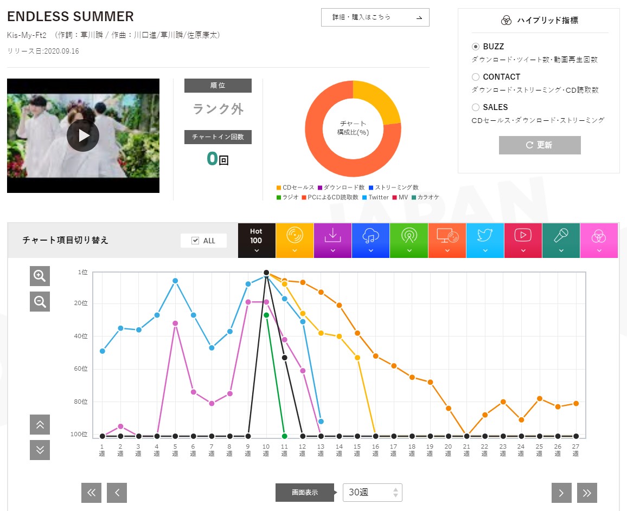
Task: Click the black data point at week 10
Action: [x=266, y=273]
